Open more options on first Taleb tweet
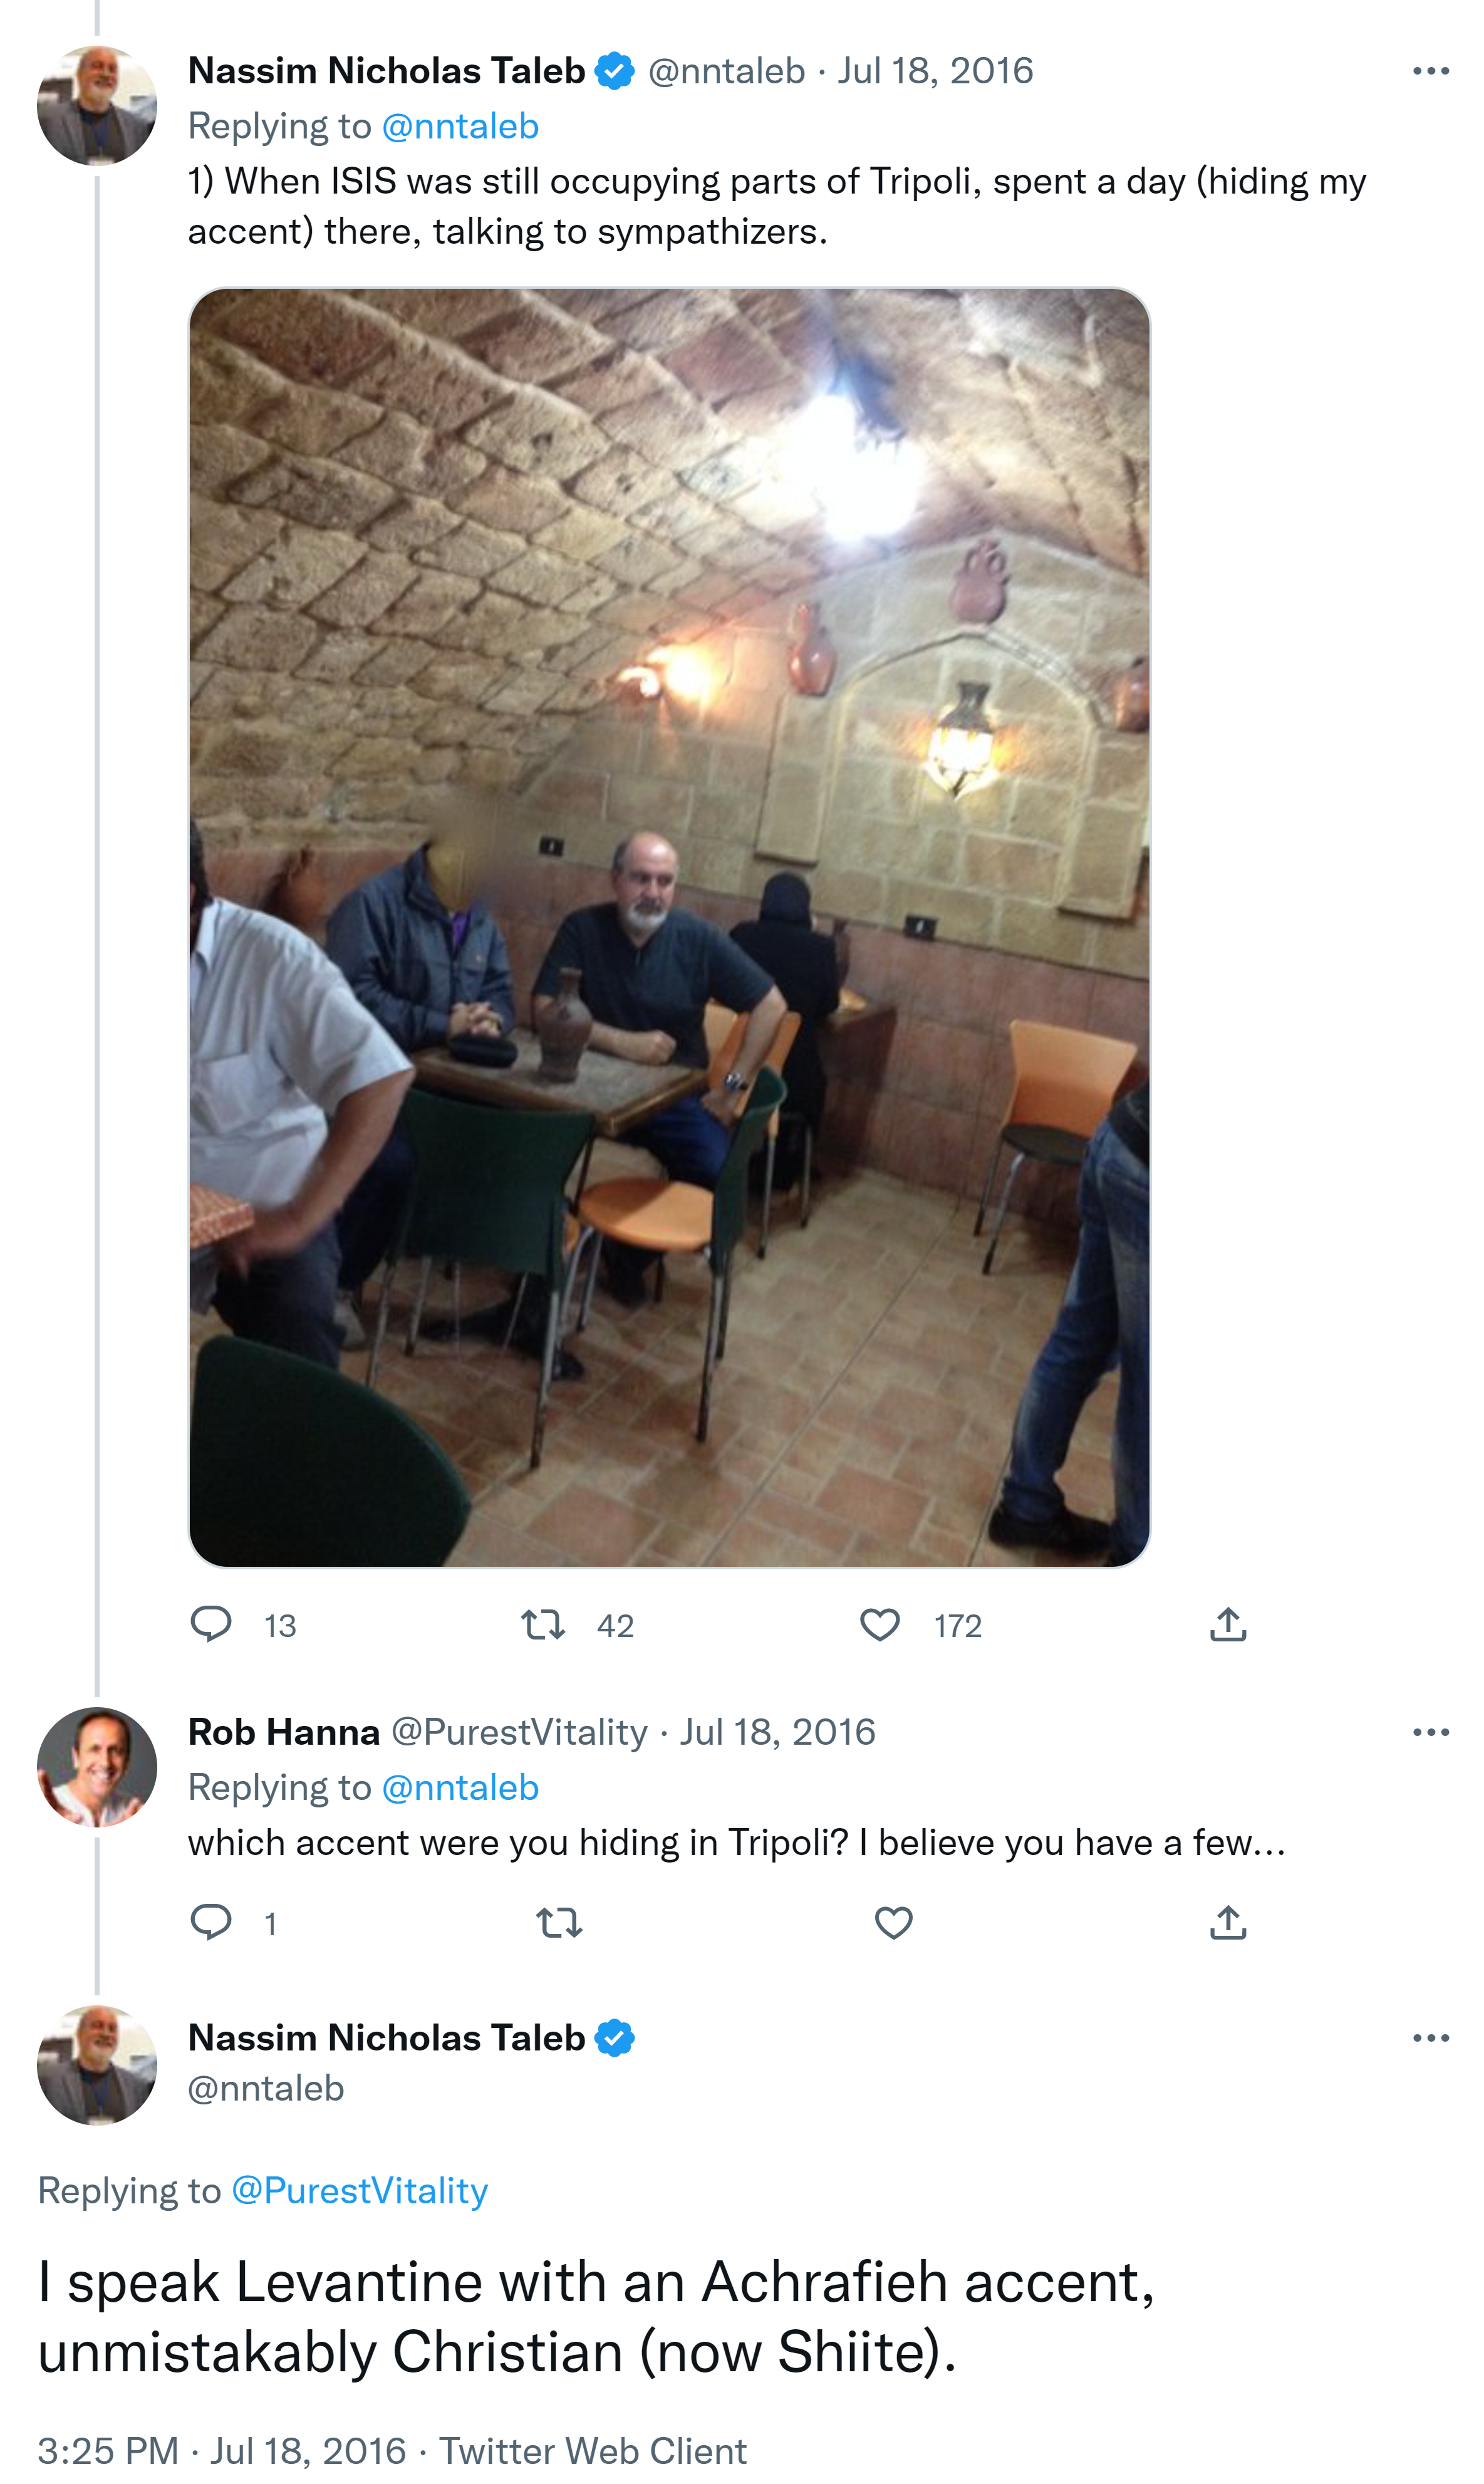The height and width of the screenshot is (2484, 1484). (1431, 71)
